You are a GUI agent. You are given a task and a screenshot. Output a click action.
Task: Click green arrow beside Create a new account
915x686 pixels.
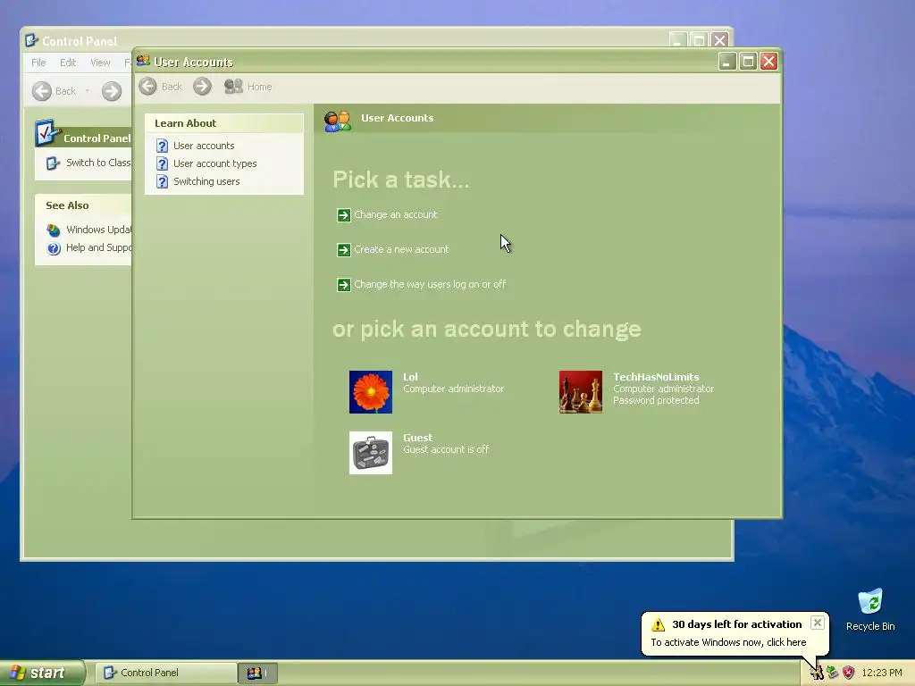pyautogui.click(x=344, y=250)
